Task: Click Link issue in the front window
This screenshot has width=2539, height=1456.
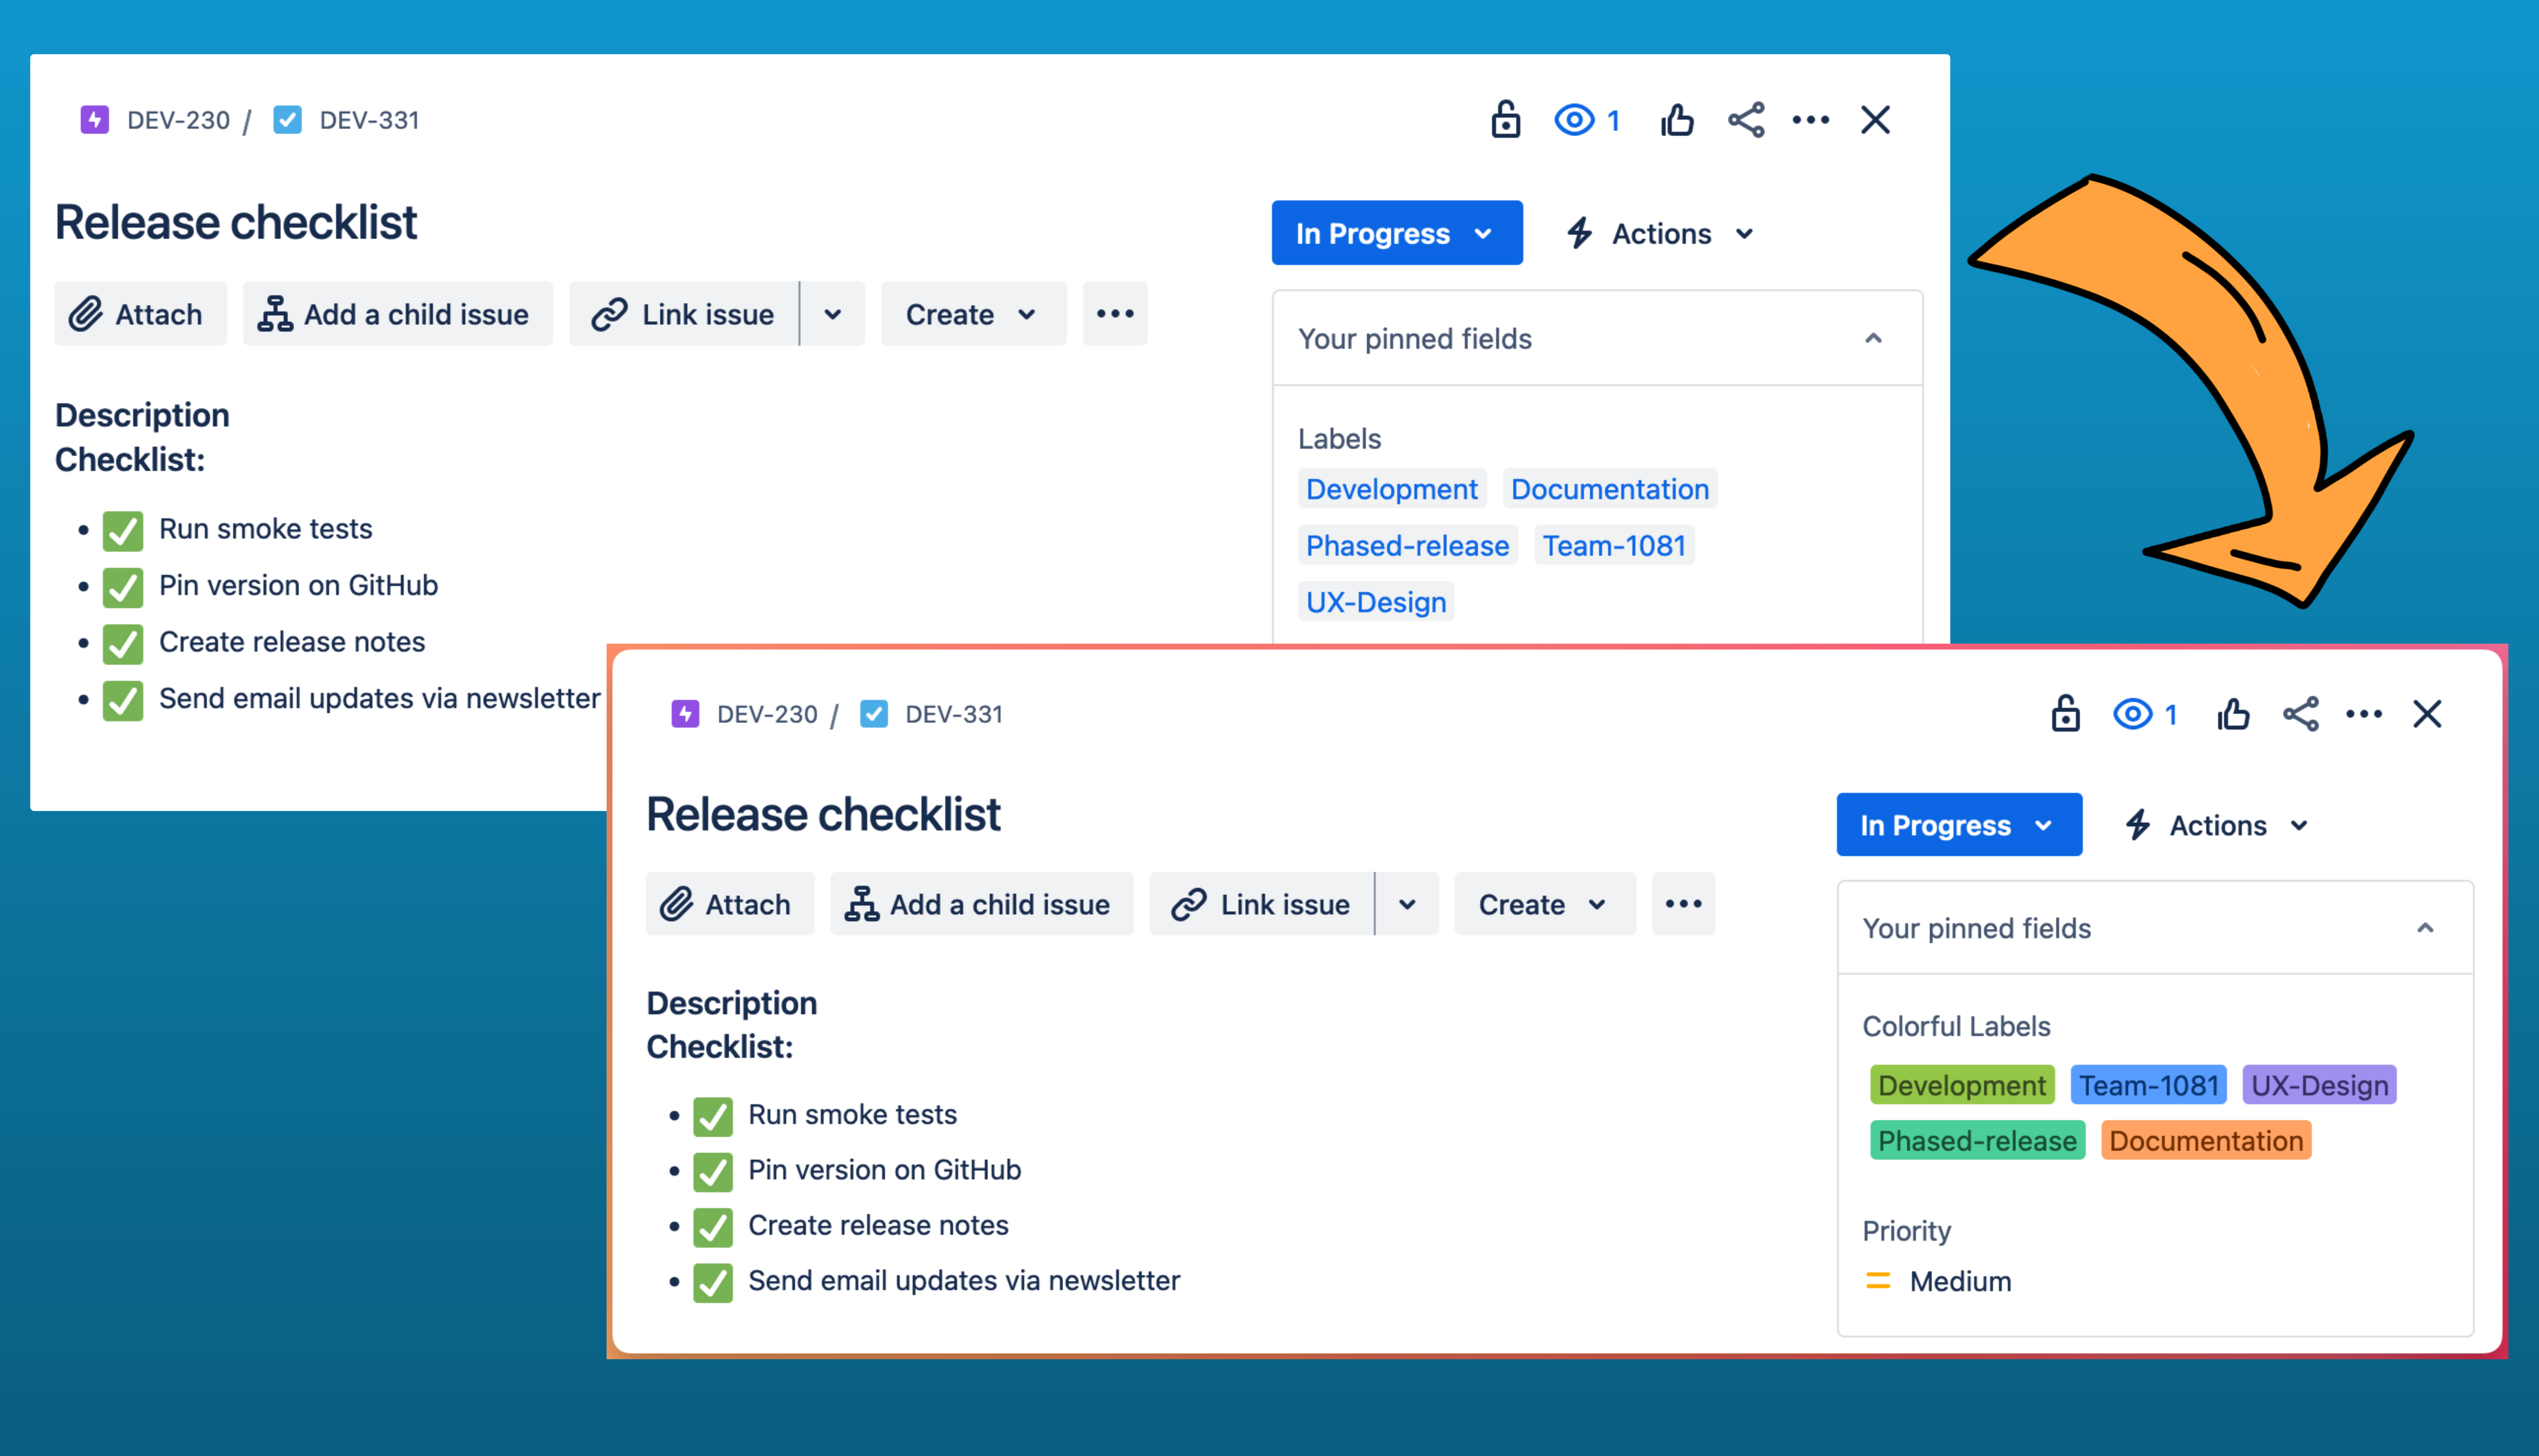Action: (1262, 904)
